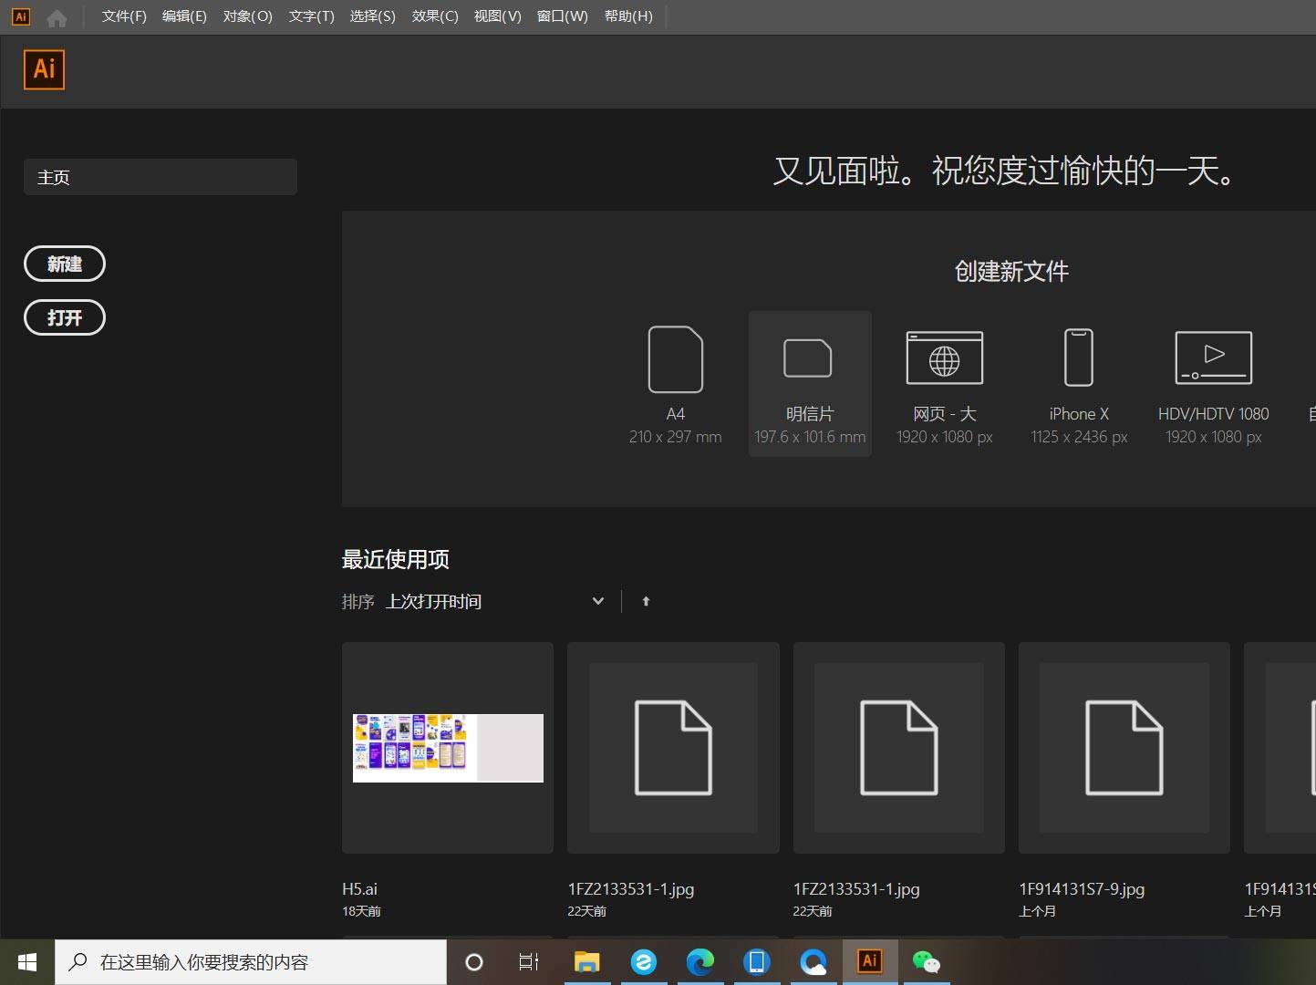This screenshot has height=985, width=1316.
Task: Open the H5.ai recent file thumbnail
Action: click(x=448, y=748)
